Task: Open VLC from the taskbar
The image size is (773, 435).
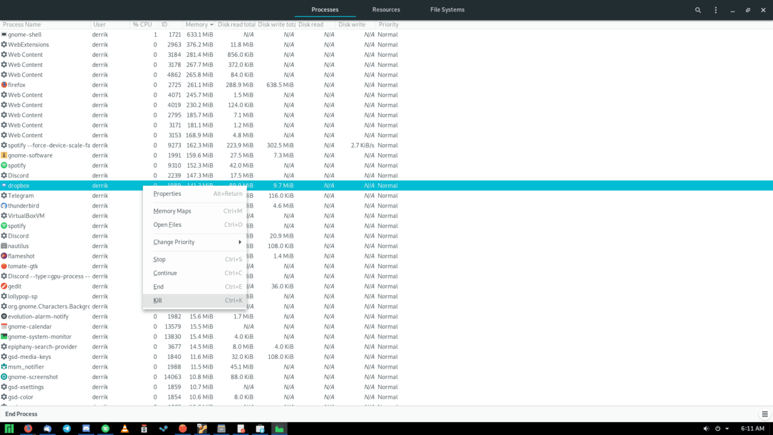Action: coord(124,427)
